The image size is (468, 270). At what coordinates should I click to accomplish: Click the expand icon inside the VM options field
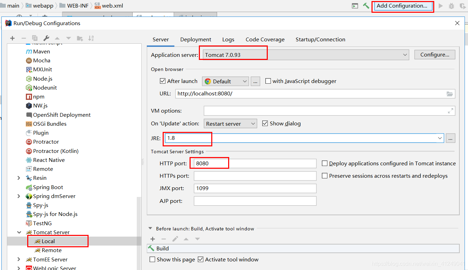450,111
